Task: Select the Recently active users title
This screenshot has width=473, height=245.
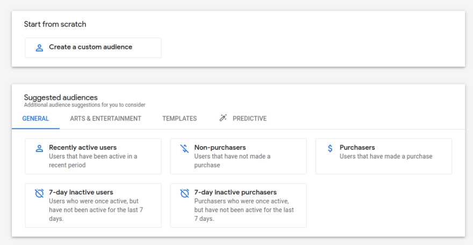Action: (x=83, y=147)
